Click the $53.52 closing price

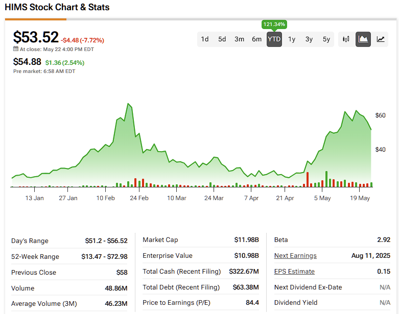36,37
